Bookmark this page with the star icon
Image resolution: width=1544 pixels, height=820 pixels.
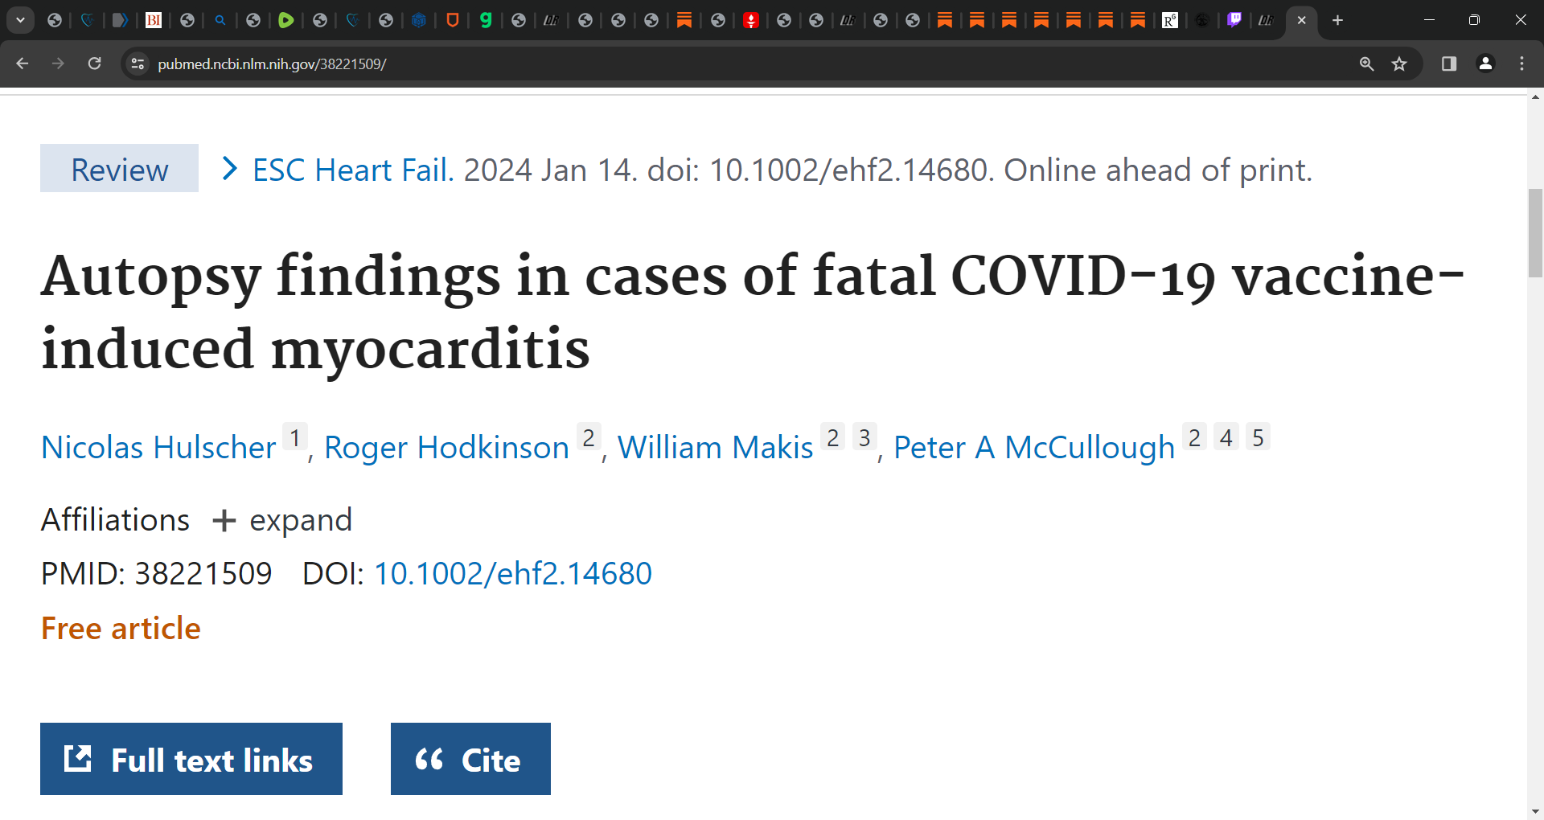1399,64
